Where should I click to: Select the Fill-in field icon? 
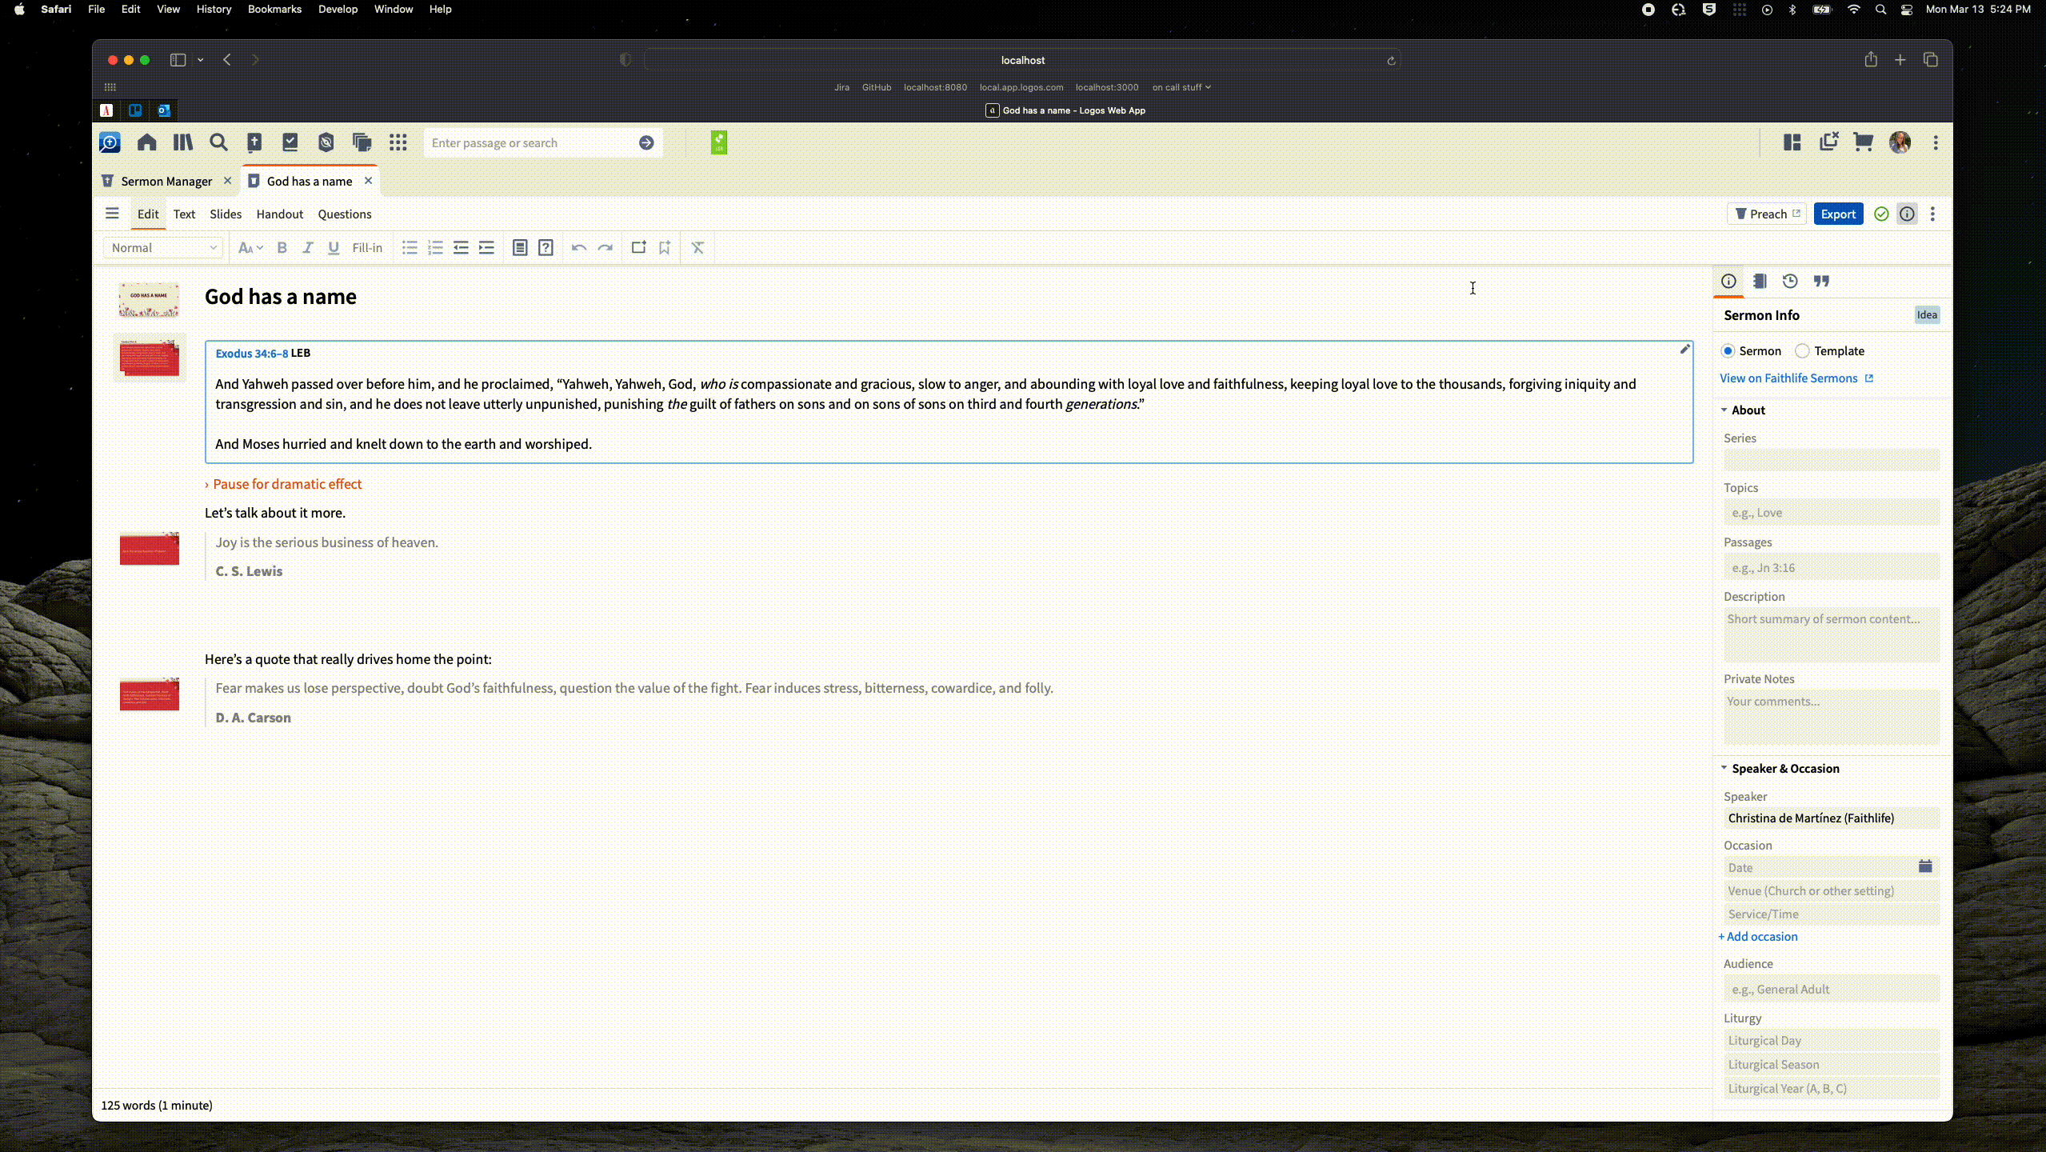pos(367,247)
